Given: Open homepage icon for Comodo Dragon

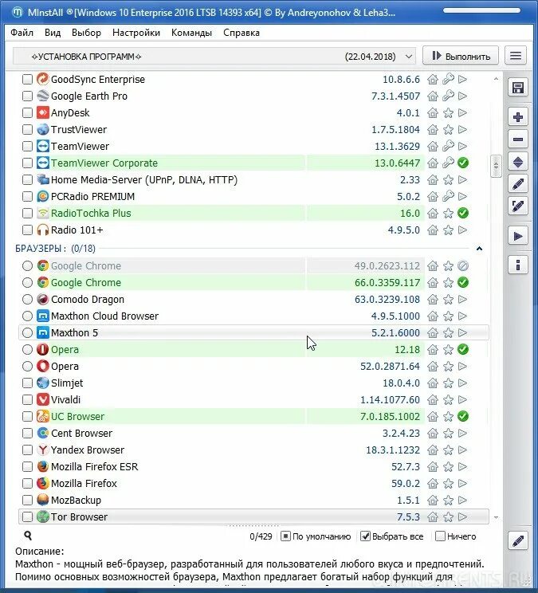Looking at the screenshot, I should click(x=433, y=300).
